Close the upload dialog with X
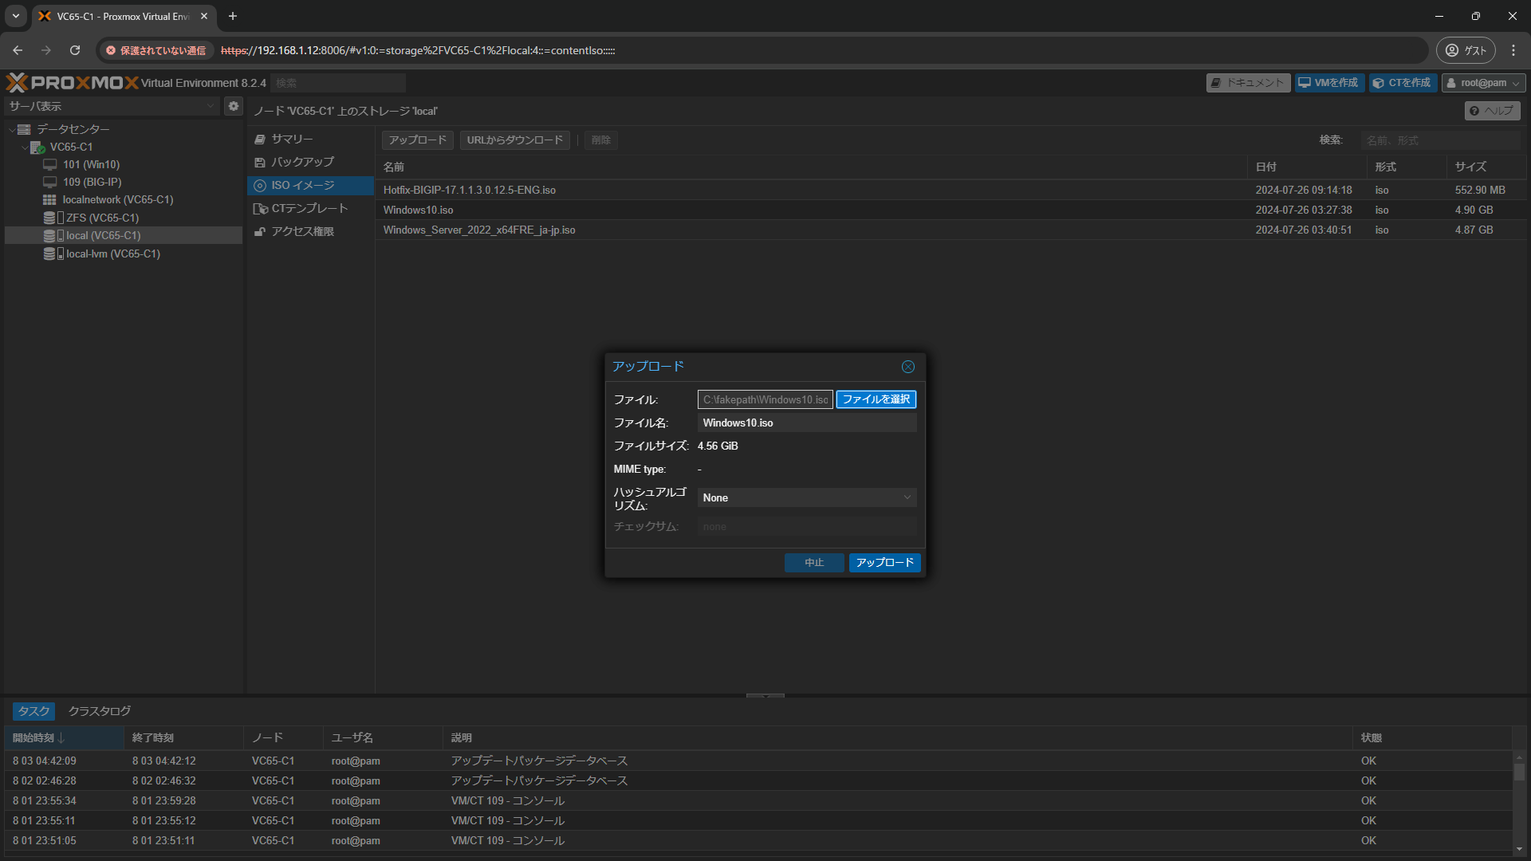 (x=908, y=367)
